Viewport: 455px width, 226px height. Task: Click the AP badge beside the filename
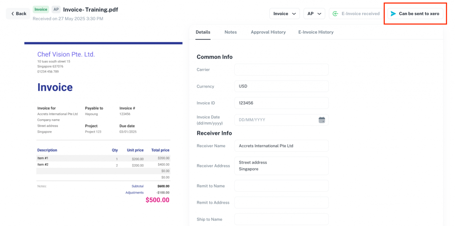click(x=56, y=9)
